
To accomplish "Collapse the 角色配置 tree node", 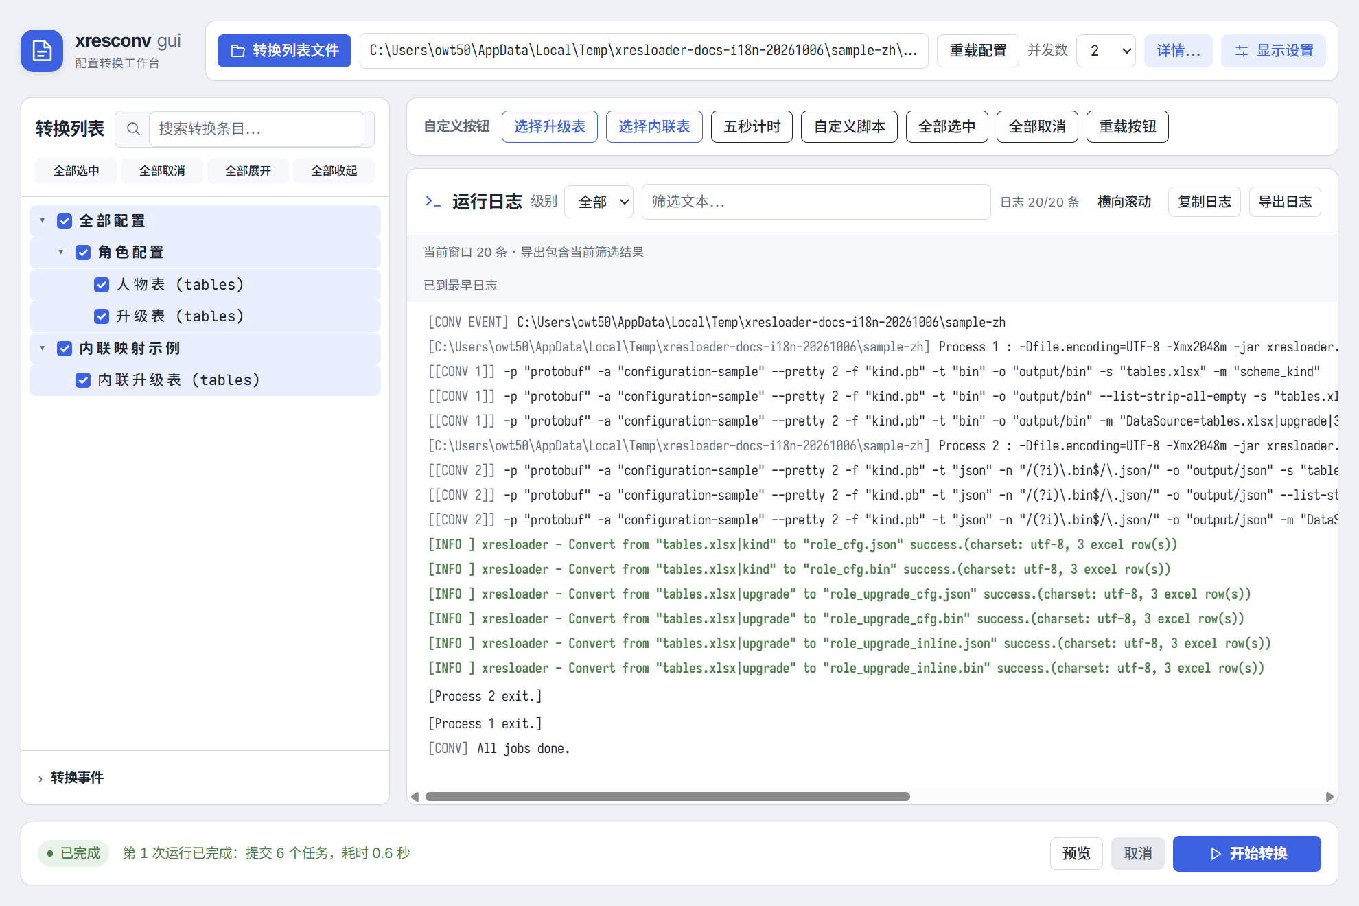I will pos(61,253).
